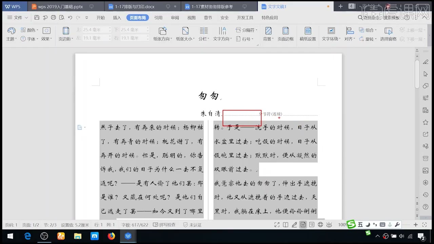
Task: Switch to wps 2019入门基础.pptx document tab
Action: tap(65, 6)
